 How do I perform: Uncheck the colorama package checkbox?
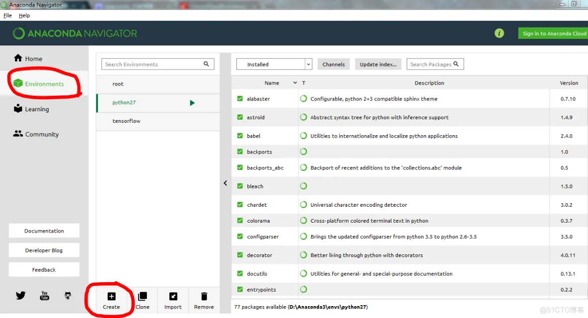click(x=240, y=221)
